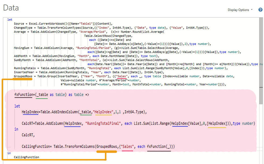Open the Display Options dropdown
Screen dimensions: 264x164
coord(240,10)
